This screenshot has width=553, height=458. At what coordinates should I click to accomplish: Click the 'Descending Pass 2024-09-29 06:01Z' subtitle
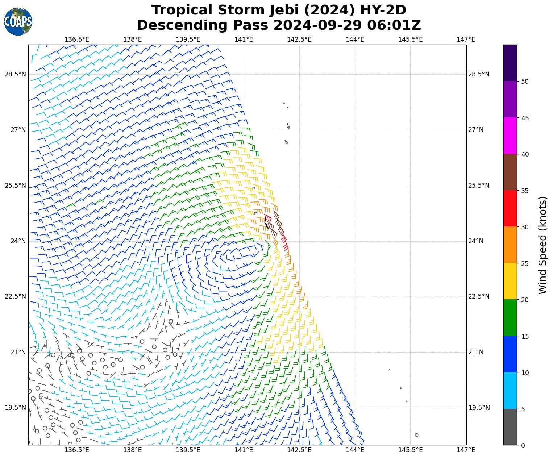point(278,25)
